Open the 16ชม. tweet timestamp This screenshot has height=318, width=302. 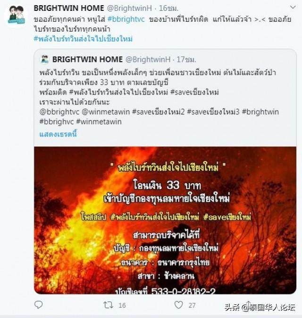click(168, 8)
